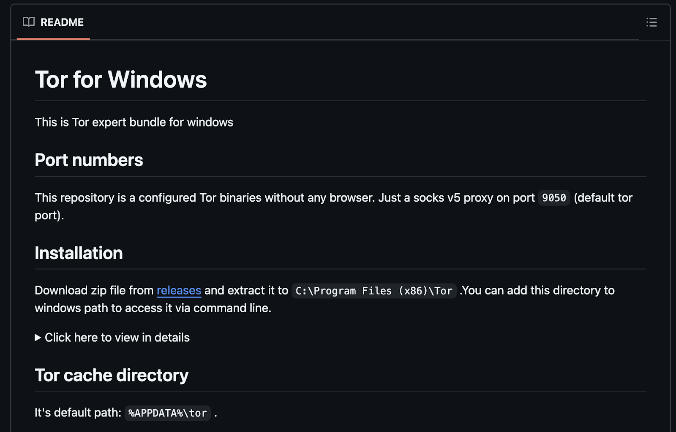Image resolution: width=676 pixels, height=432 pixels.
Task: Open the releases hyperlink
Action: (x=179, y=291)
